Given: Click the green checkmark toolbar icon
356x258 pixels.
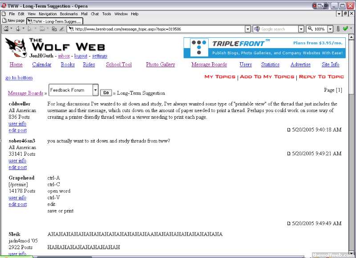Looking at the screenshot, I should [345, 29].
